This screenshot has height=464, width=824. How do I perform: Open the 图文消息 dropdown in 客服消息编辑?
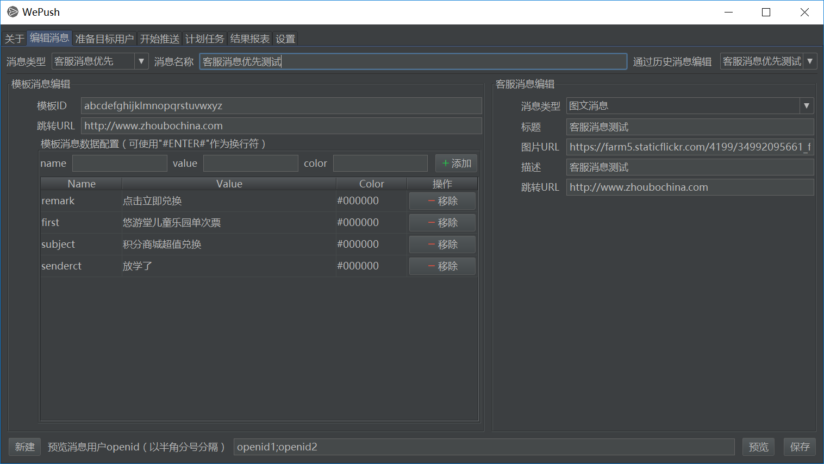(807, 105)
